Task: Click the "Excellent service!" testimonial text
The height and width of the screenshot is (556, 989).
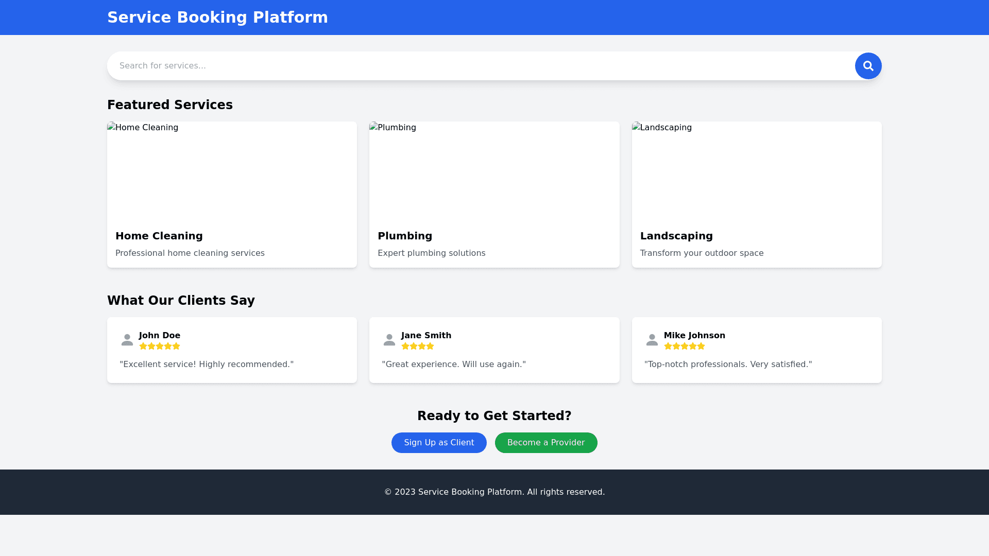Action: [x=207, y=364]
